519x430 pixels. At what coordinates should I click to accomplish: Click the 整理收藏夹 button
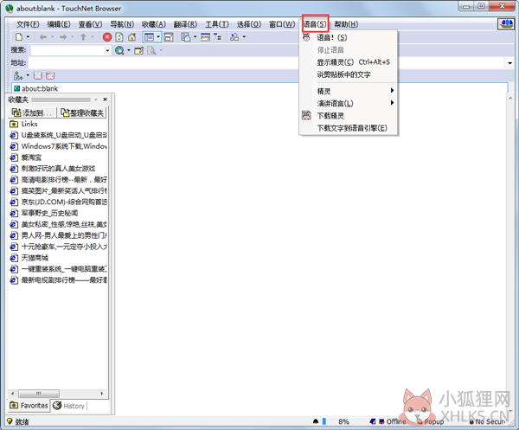pos(82,112)
